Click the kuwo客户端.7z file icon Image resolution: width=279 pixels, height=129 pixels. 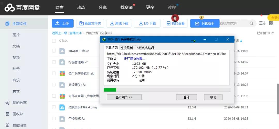[x=62, y=51]
